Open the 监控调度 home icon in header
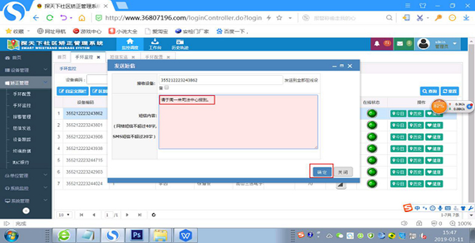Image resolution: width=475 pixels, height=243 pixels. pyautogui.click(x=129, y=43)
